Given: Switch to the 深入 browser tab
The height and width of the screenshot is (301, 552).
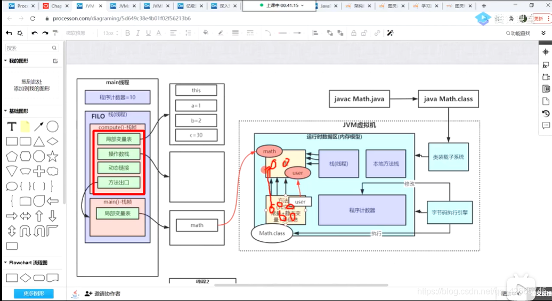Looking at the screenshot, I should [x=224, y=6].
